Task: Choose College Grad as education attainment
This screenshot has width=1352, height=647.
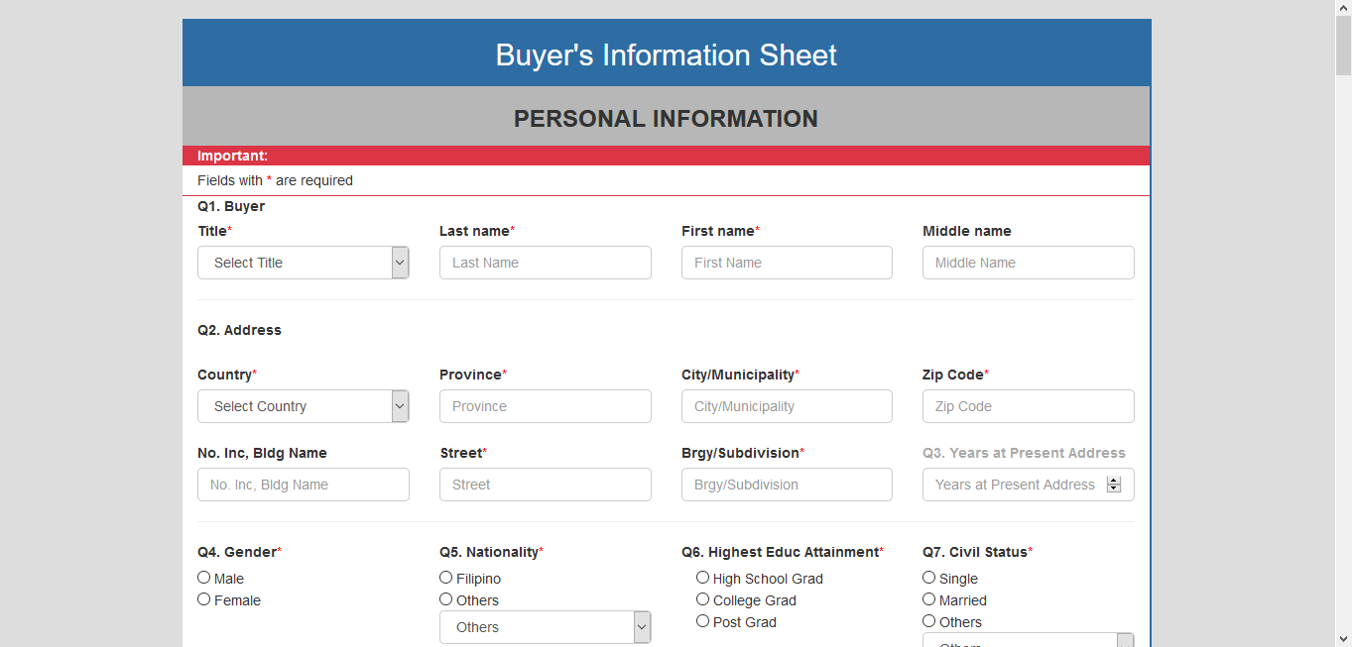Action: 702,598
